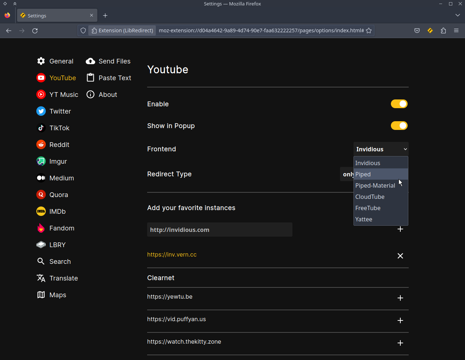Click the Save to Pocket icon
This screenshot has width=465, height=360.
[x=417, y=30]
